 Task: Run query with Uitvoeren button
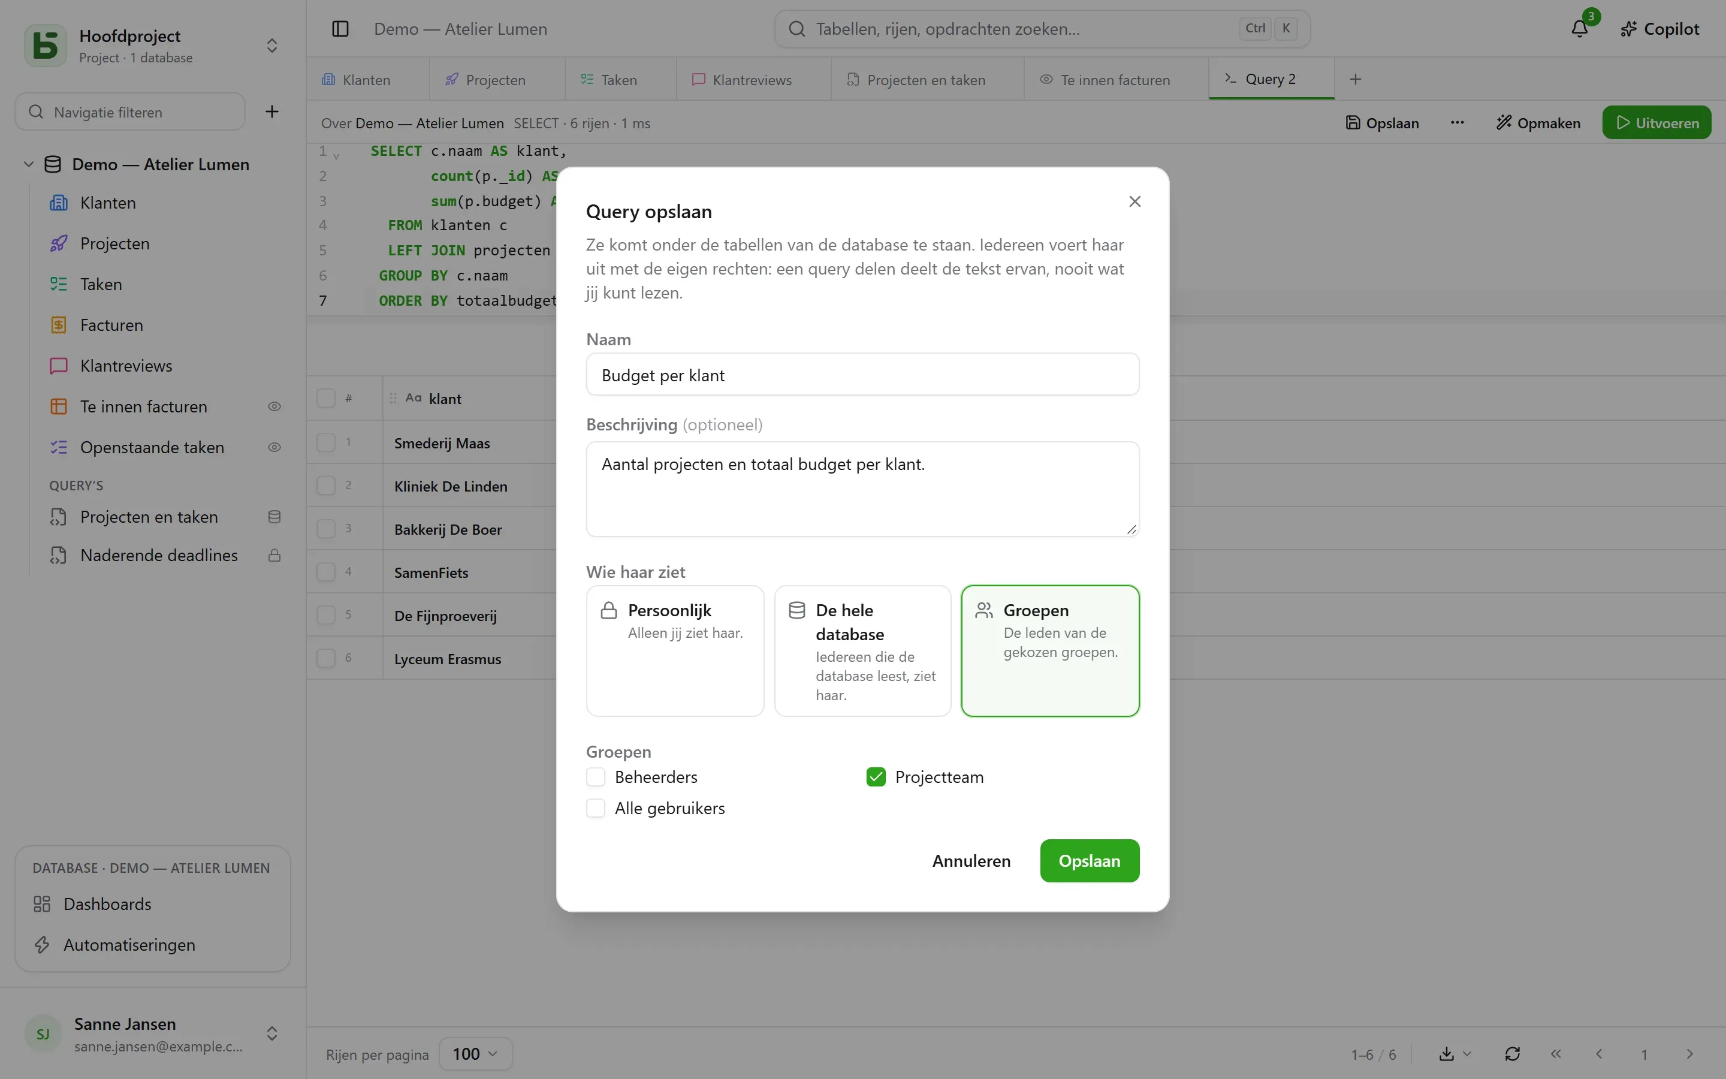[1656, 123]
